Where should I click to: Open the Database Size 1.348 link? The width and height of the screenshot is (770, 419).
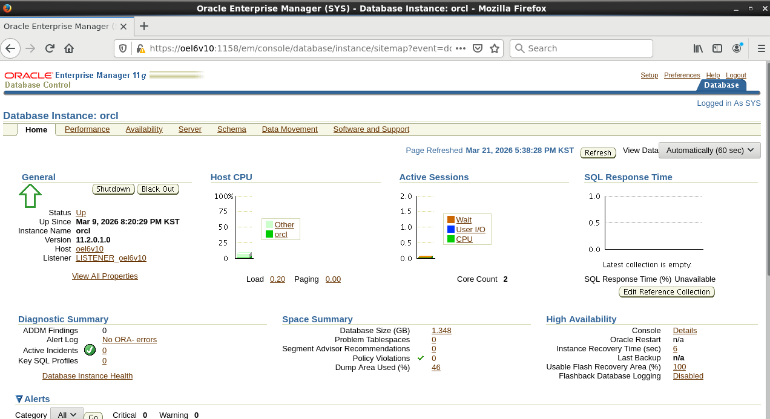pyautogui.click(x=441, y=331)
